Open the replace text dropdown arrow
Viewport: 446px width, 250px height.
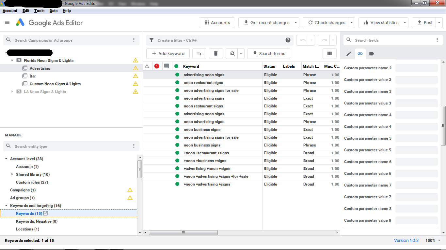click(241, 53)
